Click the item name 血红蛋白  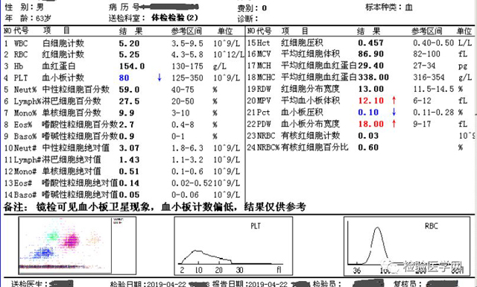tap(59, 66)
